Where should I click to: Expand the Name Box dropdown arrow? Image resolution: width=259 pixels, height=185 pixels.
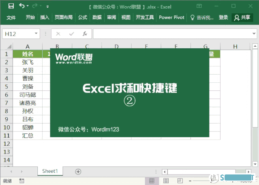(36, 34)
